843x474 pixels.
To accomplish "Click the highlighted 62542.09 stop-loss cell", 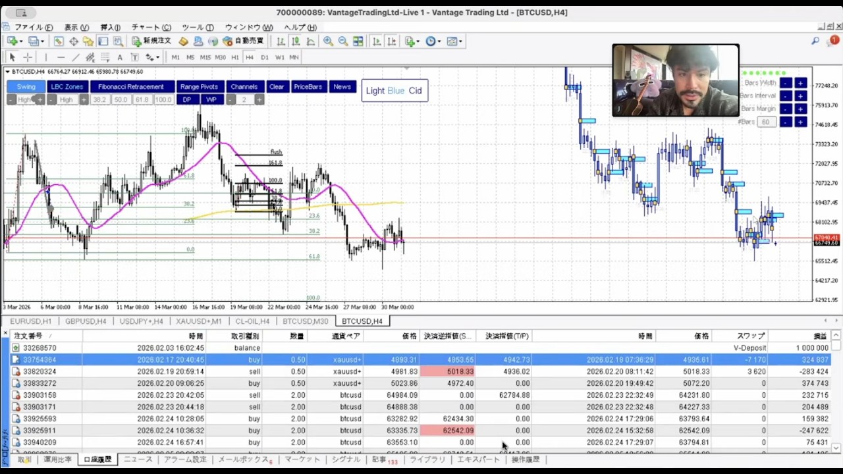I will (449, 431).
